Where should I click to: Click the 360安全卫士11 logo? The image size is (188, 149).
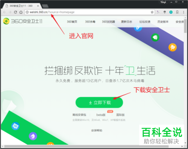coord(23,21)
